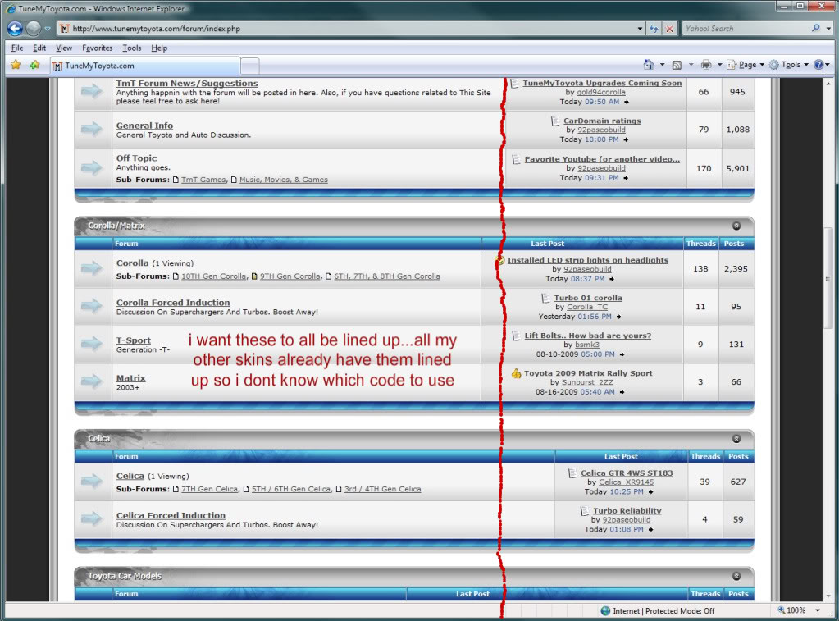Open the Edit menu
Viewport: 839px width, 621px height.
pyautogui.click(x=39, y=48)
